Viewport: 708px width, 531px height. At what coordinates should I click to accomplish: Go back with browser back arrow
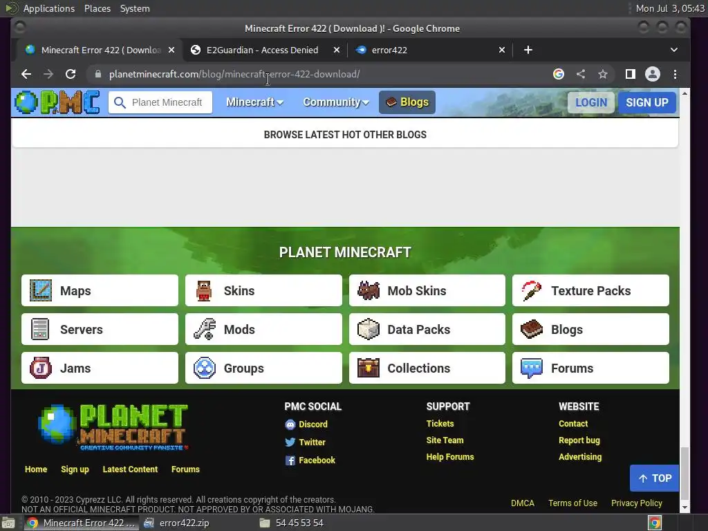(x=26, y=74)
